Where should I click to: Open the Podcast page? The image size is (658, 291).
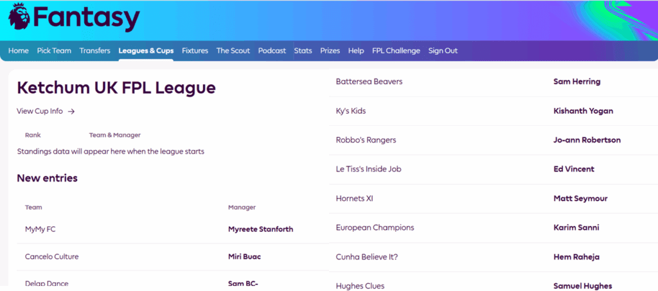[272, 51]
